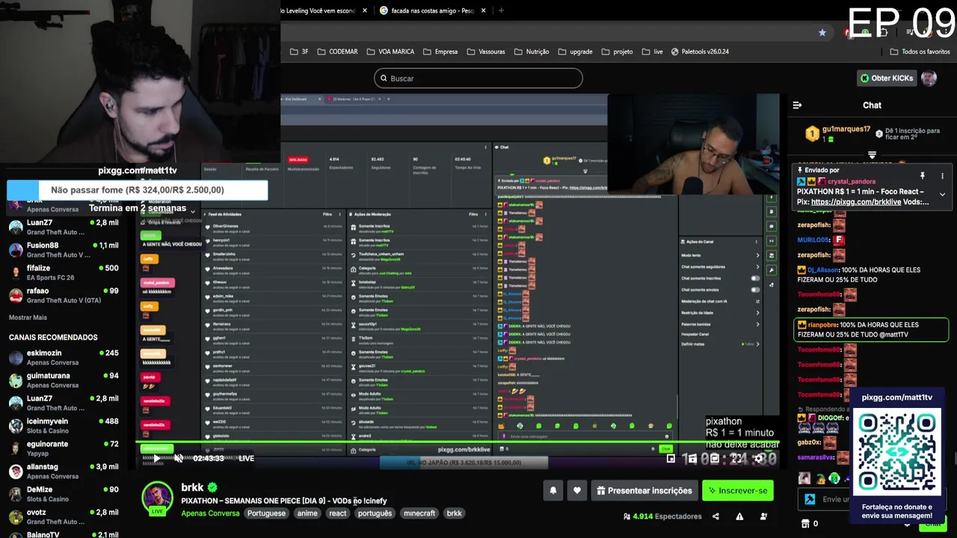Screen dimensions: 957x538
Task: Open the pixgg.com/brkklive link in pinned message
Action: pyautogui.click(x=855, y=202)
